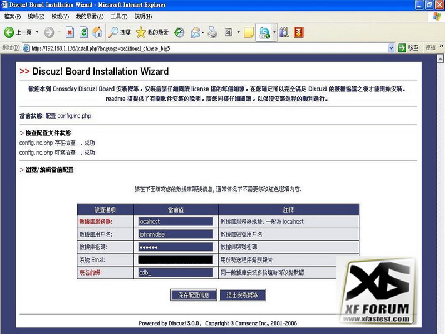Open the 說明(H) menu
The image size is (445, 334).
(143, 17)
